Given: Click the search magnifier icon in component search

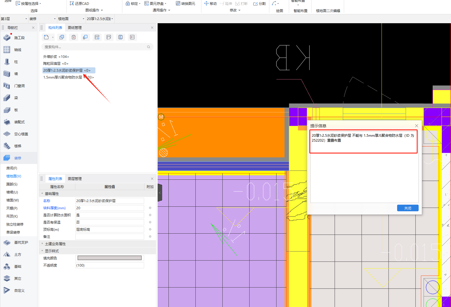Looking at the screenshot, I should (x=148, y=47).
